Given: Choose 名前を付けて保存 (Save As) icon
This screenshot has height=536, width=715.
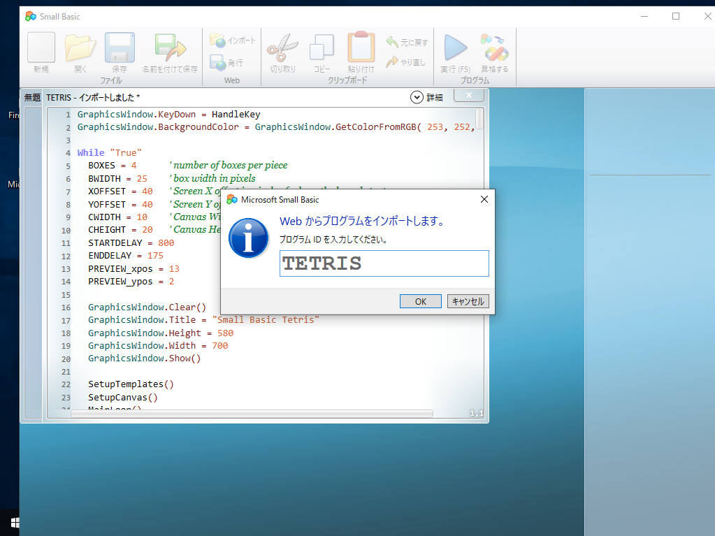Looking at the screenshot, I should pyautogui.click(x=170, y=48).
